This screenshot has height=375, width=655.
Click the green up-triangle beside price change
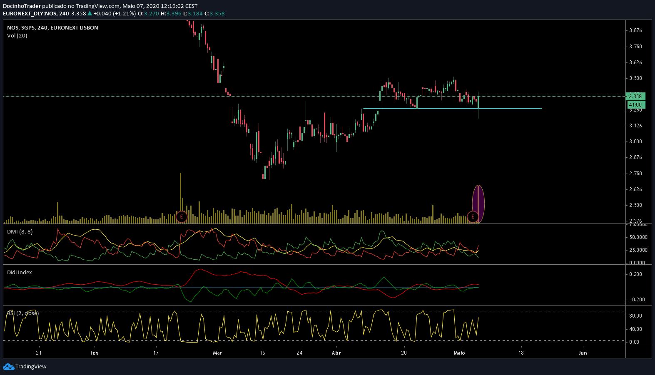pos(90,13)
